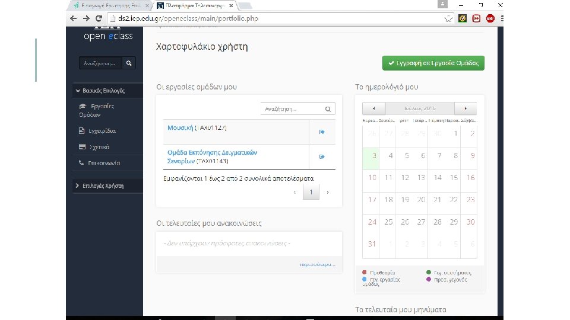Open Εργασίες Ομάδων in the sidebar
Viewport: 570px width, 320px height.
97,110
